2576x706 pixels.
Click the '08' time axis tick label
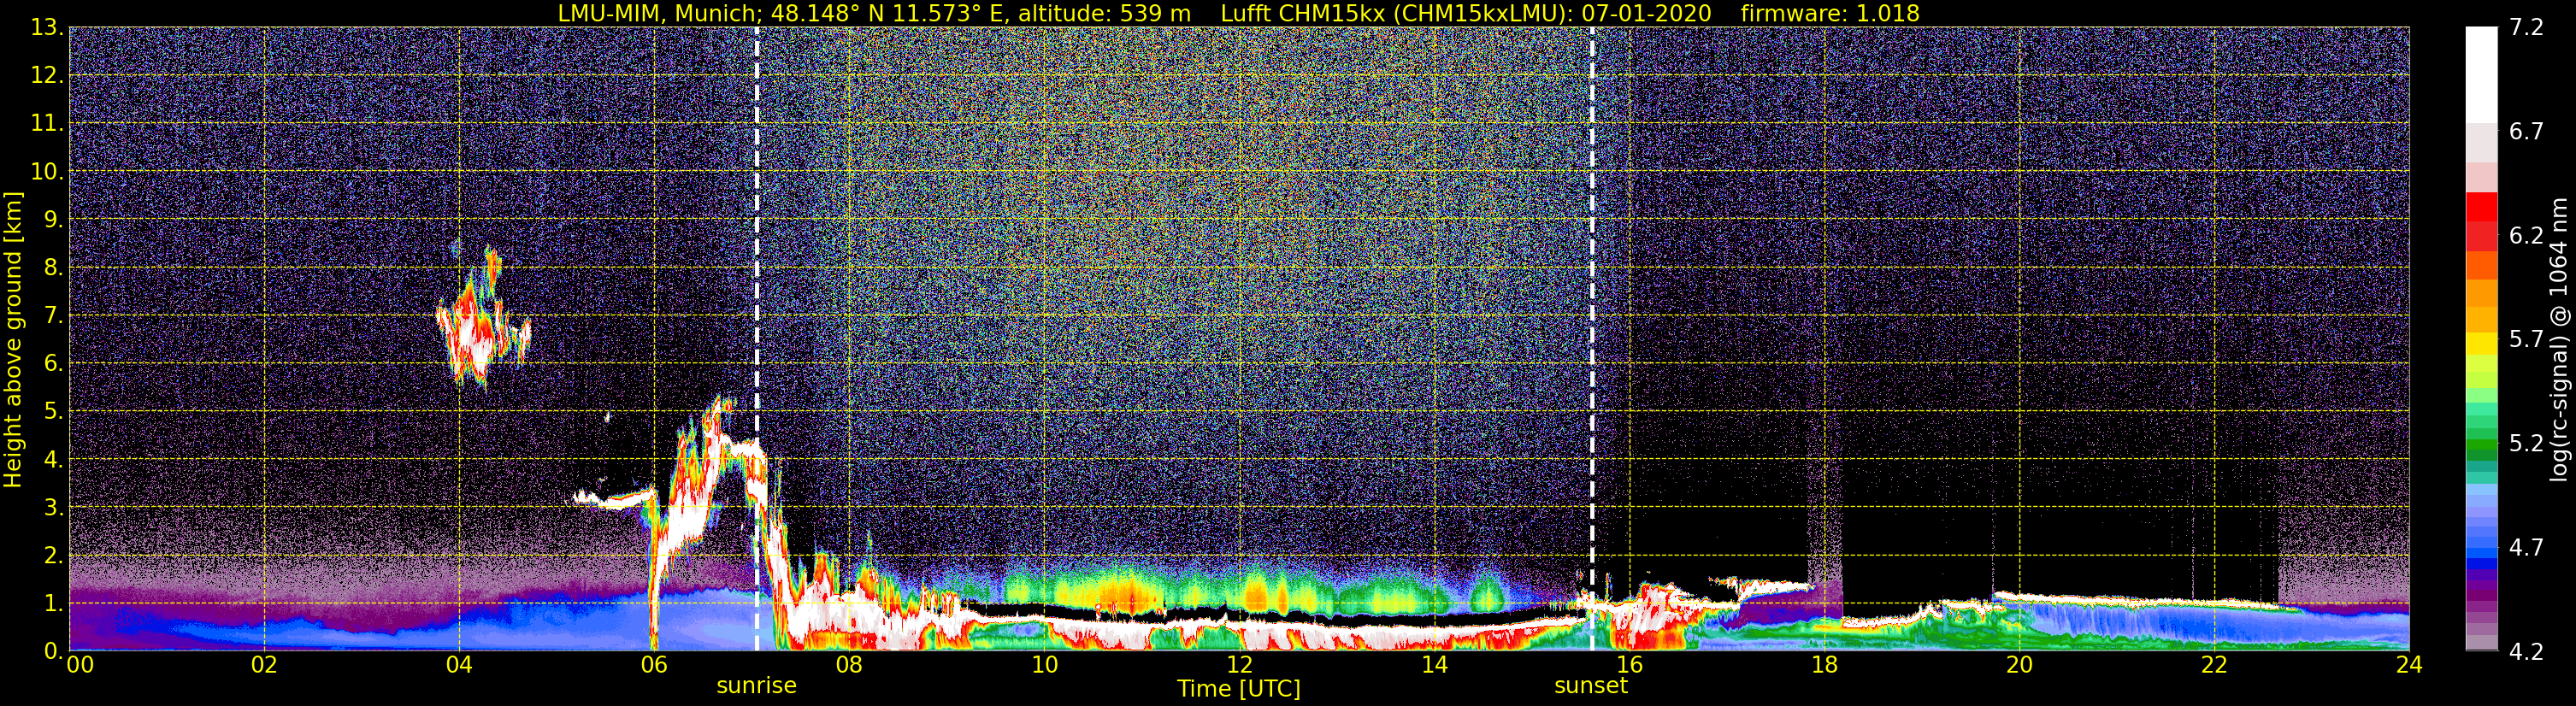coord(849,665)
